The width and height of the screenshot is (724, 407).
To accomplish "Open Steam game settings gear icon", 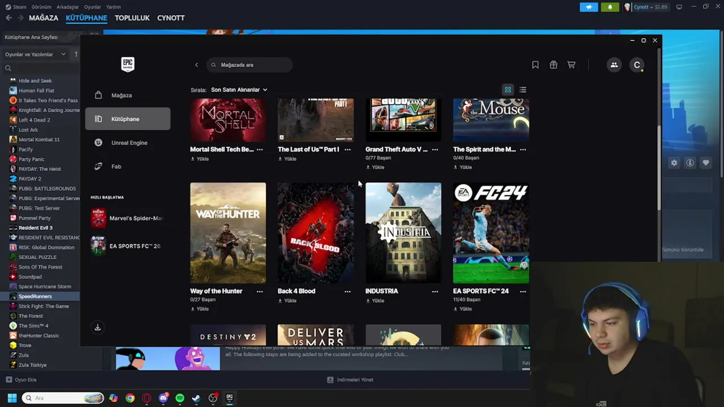I will tap(674, 163).
